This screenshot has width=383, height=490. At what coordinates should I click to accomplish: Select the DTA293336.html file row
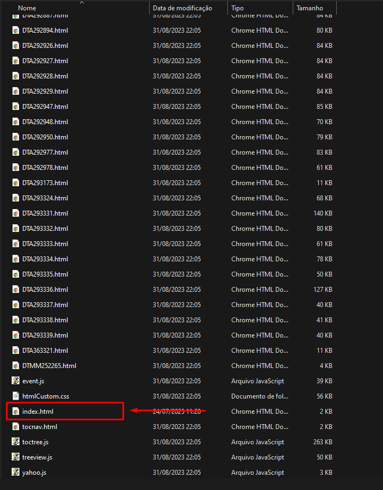point(45,290)
